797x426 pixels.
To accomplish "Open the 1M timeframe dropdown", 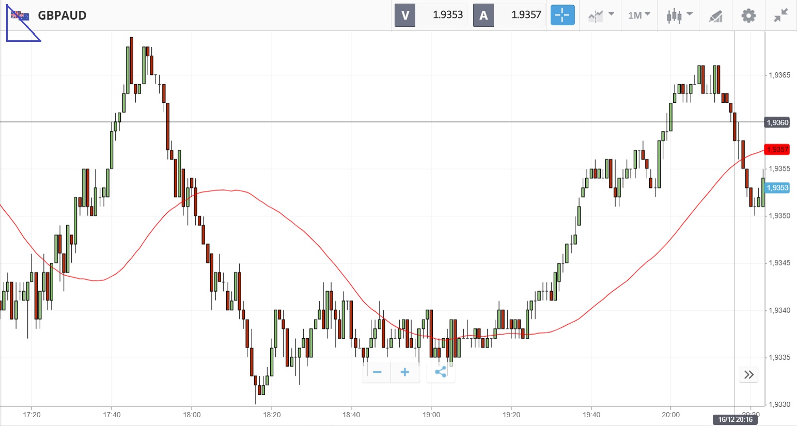I will [x=639, y=15].
